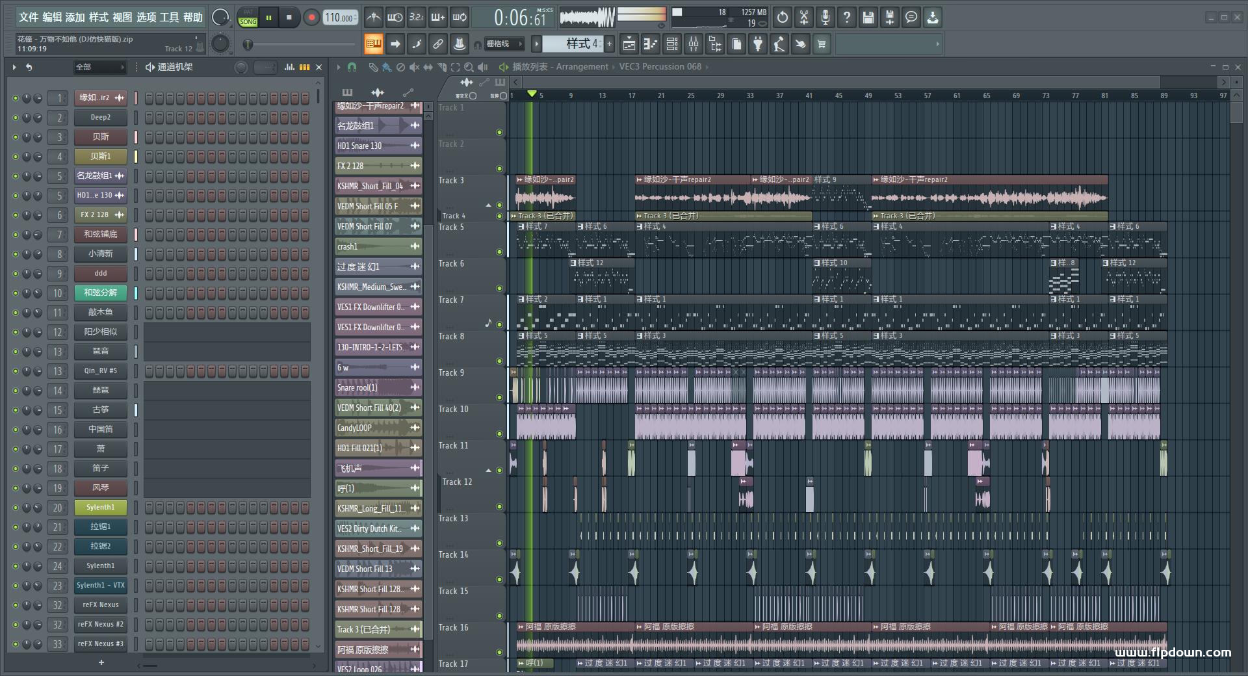Mute playlist Track 9 green dot
Screen dimensions: 1248x676
coord(499,397)
